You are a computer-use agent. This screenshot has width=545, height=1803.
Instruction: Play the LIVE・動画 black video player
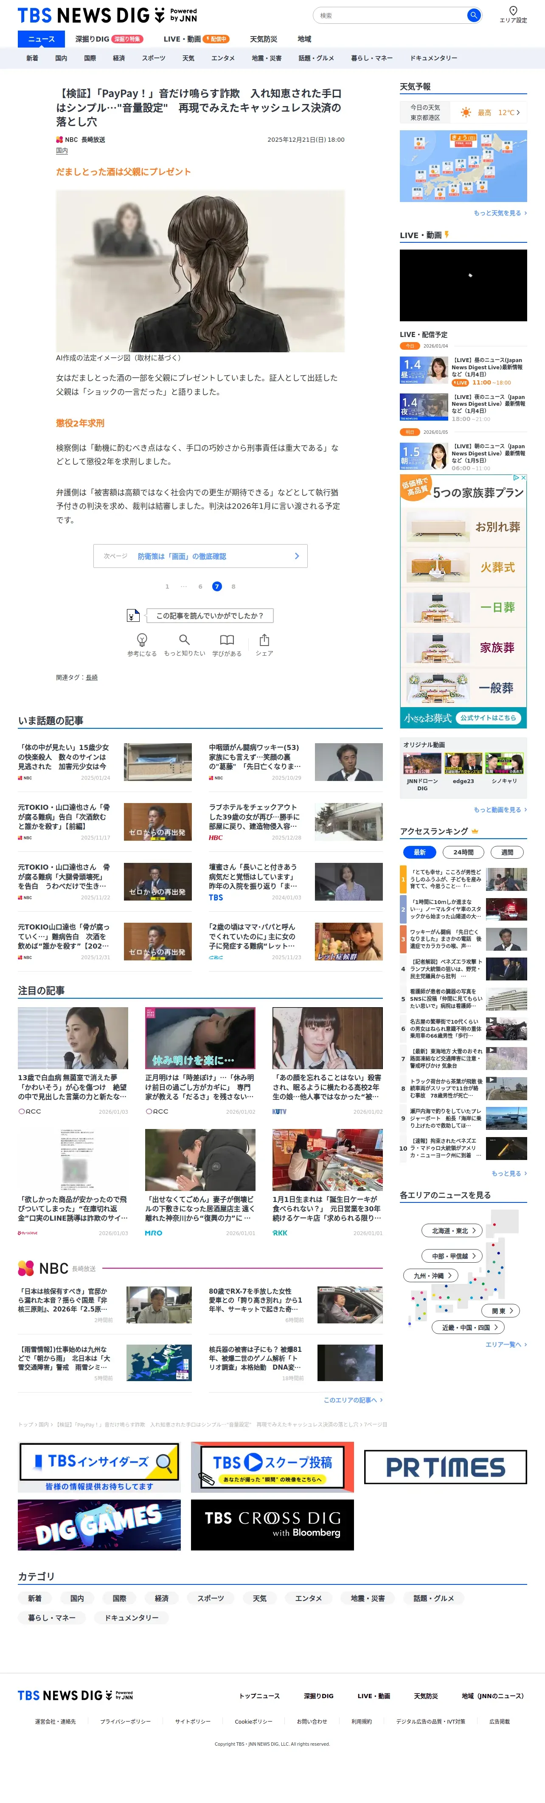463,285
